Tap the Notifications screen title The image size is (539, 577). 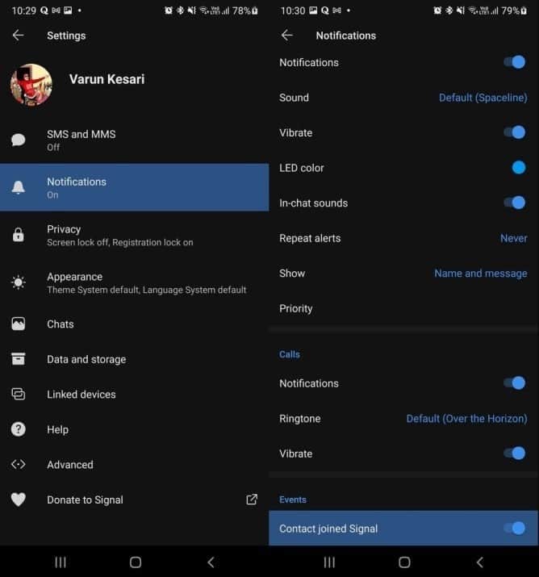346,36
